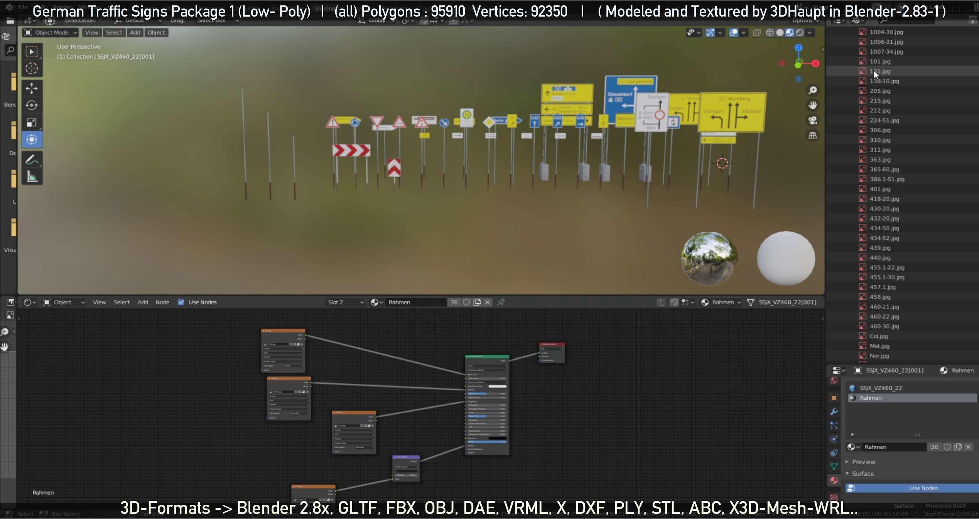The height and width of the screenshot is (519, 979).
Task: Adjust the Alpha slider on Principled BSDF node
Action: click(x=487, y=442)
